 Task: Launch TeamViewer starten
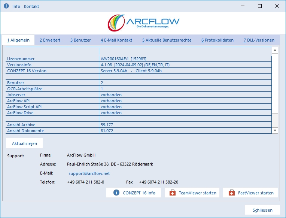pyautogui.click(x=192, y=193)
